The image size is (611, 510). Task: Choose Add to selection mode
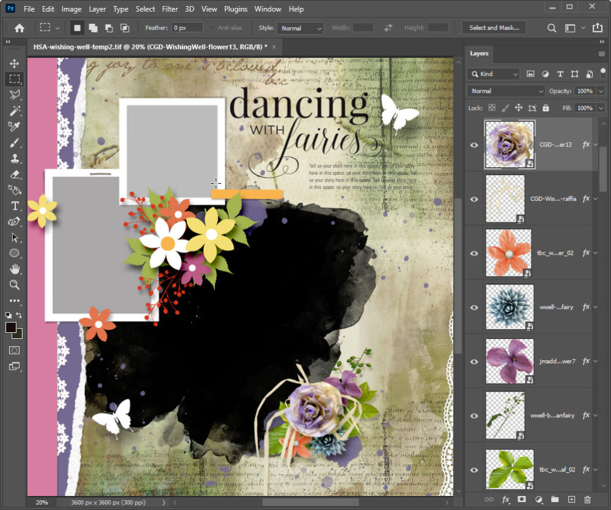(93, 28)
